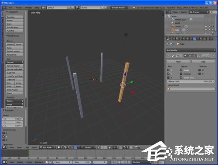The height and width of the screenshot is (165, 218).
Task: Open the Merge dropdown in tool shelf
Action: [x=14, y=104]
